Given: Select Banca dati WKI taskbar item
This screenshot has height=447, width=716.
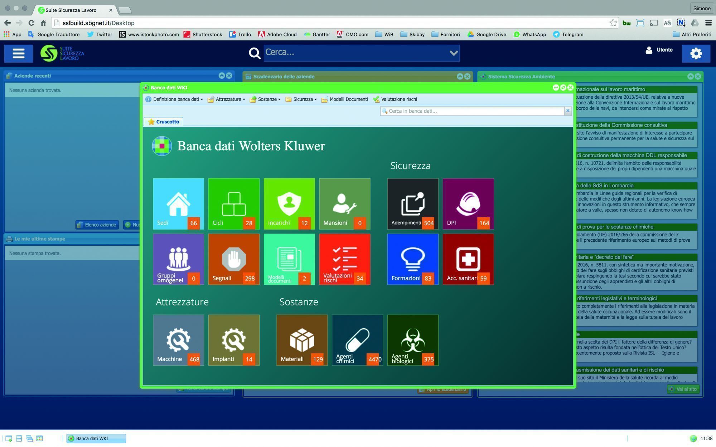Looking at the screenshot, I should pos(96,438).
